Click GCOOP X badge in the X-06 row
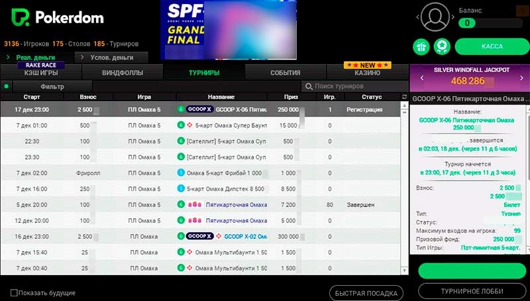Image resolution: width=530 pixels, height=301 pixels. 200,109
